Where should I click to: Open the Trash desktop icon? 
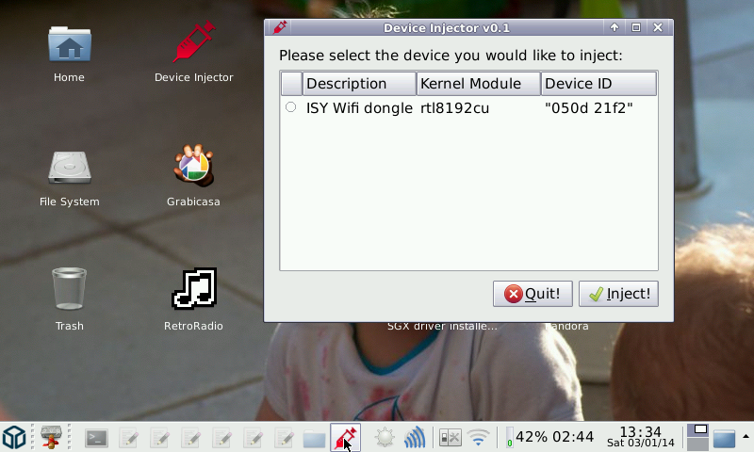tap(69, 290)
